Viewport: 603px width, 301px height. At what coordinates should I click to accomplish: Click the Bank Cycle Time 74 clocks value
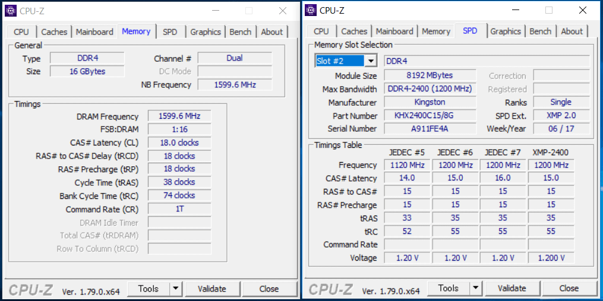tap(179, 195)
